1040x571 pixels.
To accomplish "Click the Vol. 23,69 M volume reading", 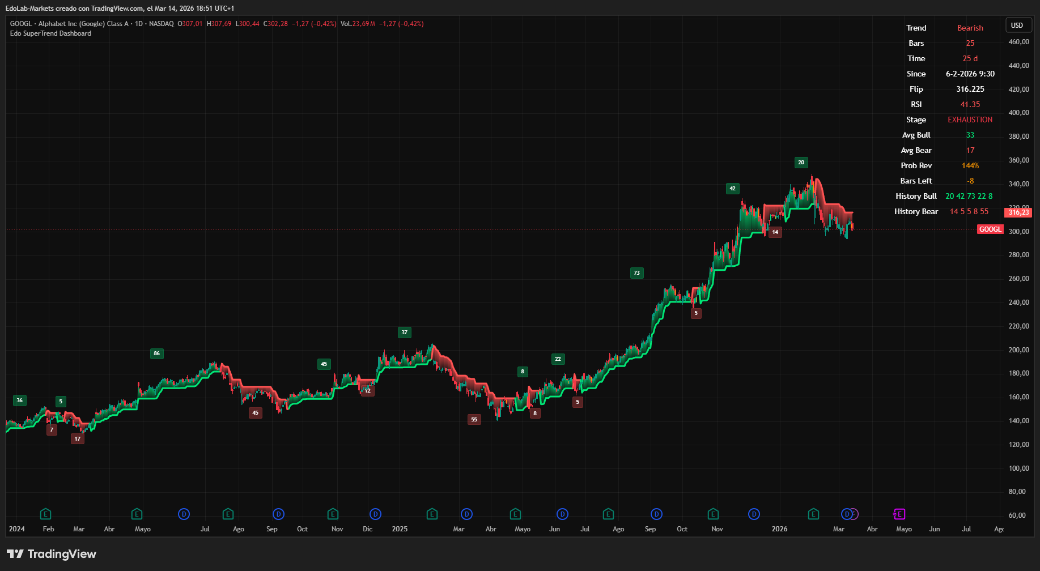I will point(358,24).
